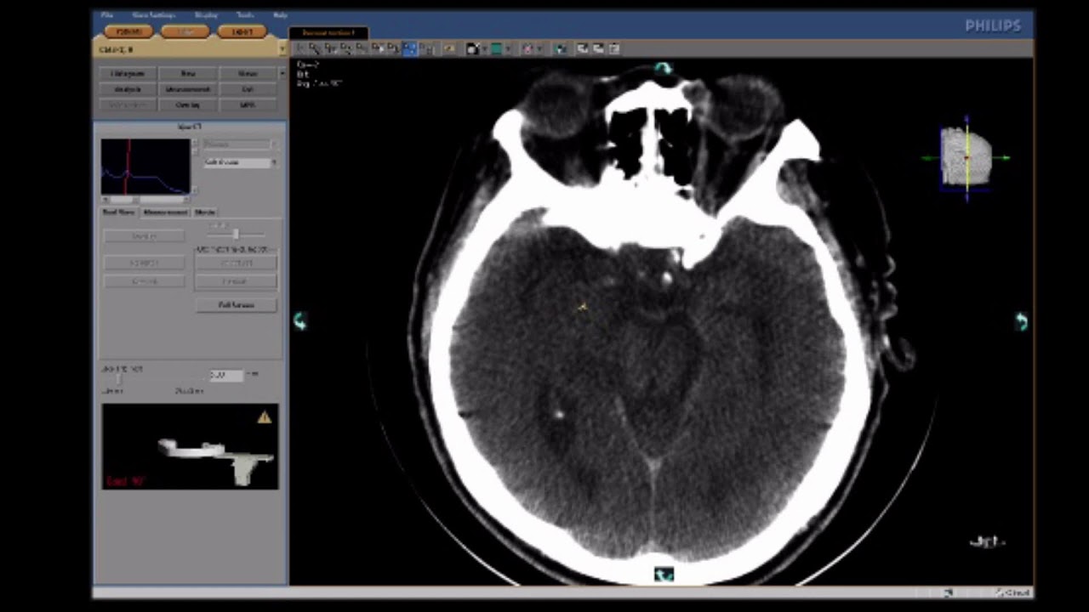Click the highlighted blue toolbar icon
The image size is (1089, 612).
(x=410, y=48)
